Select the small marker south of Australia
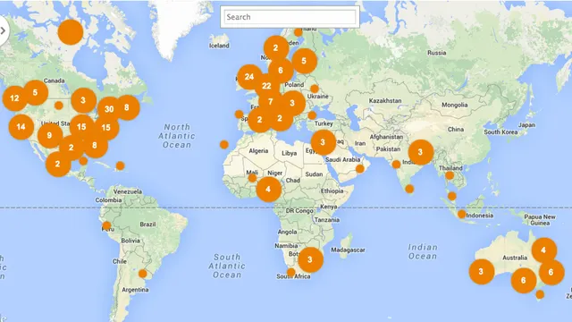572x322 pixels. coord(540,294)
